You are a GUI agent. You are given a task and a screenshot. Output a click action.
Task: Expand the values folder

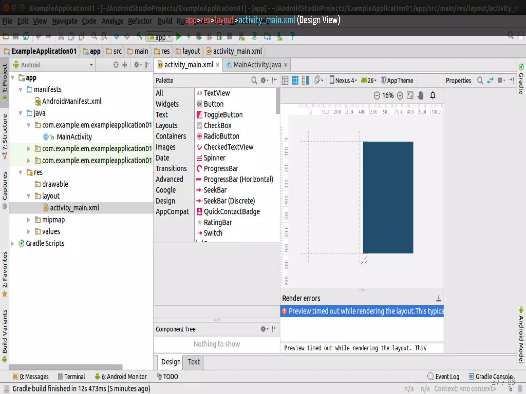(29, 232)
